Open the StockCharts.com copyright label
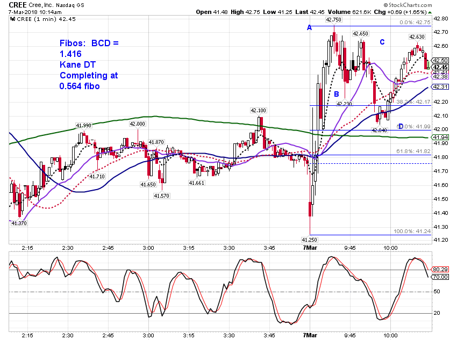 tap(408, 5)
